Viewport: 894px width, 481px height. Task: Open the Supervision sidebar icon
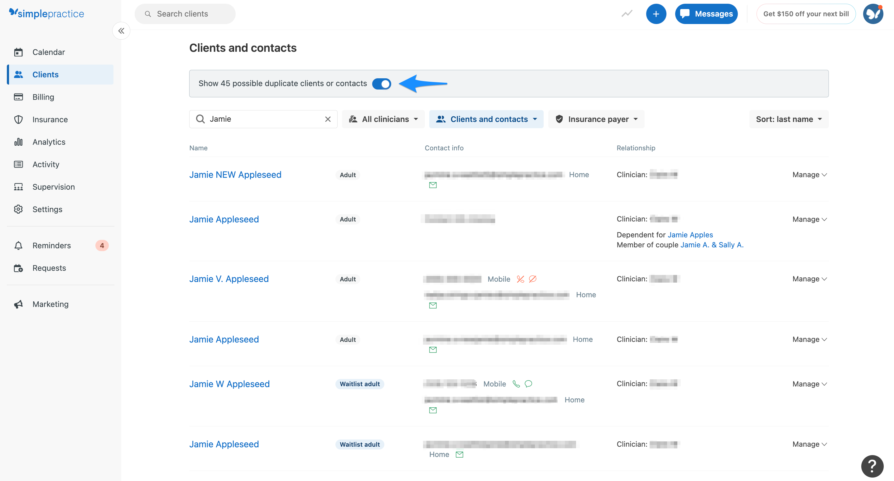(18, 187)
